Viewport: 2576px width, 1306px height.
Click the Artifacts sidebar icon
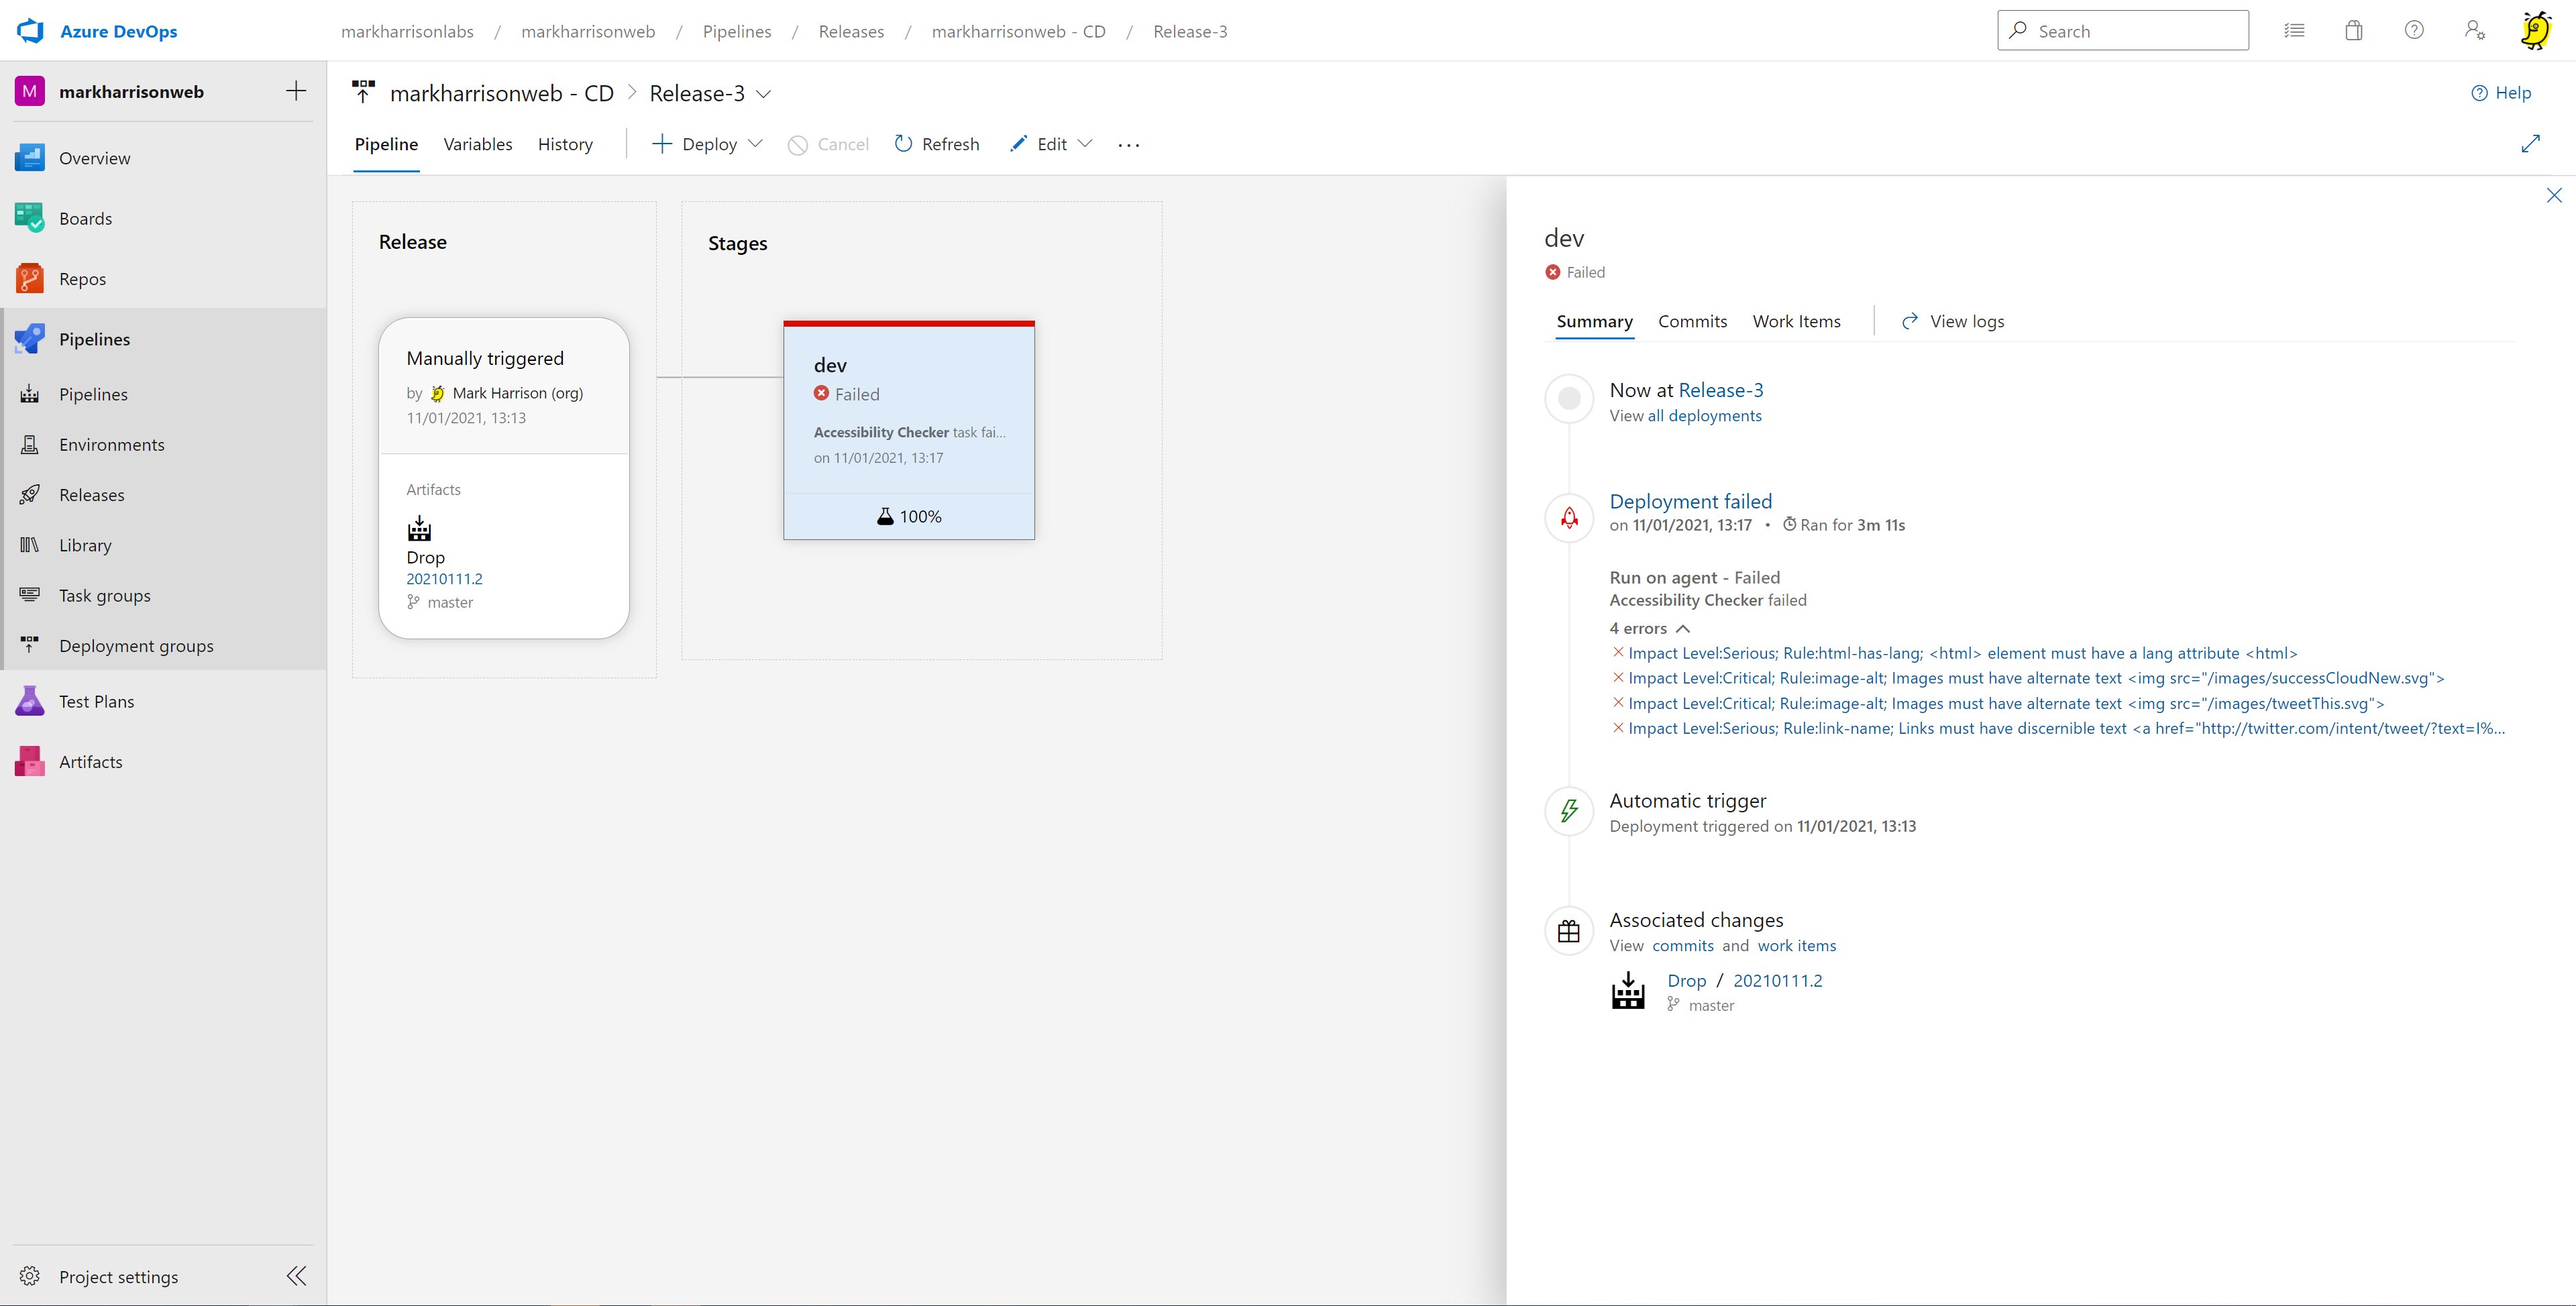[29, 762]
